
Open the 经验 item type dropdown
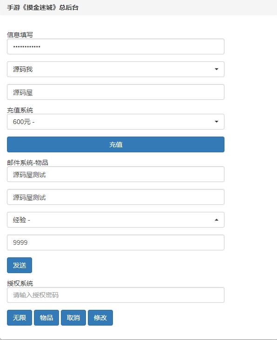(116, 220)
